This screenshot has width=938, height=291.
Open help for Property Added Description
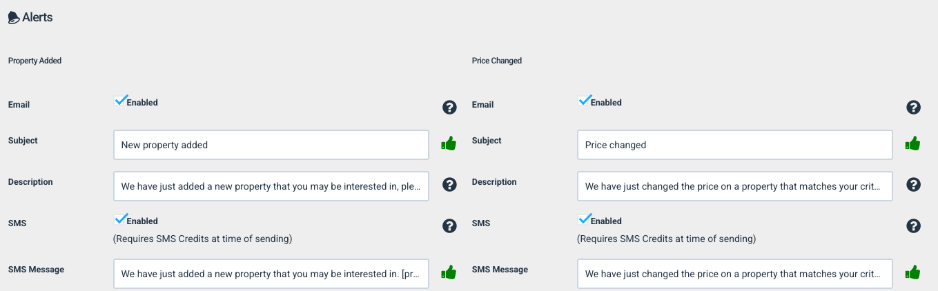(x=449, y=184)
